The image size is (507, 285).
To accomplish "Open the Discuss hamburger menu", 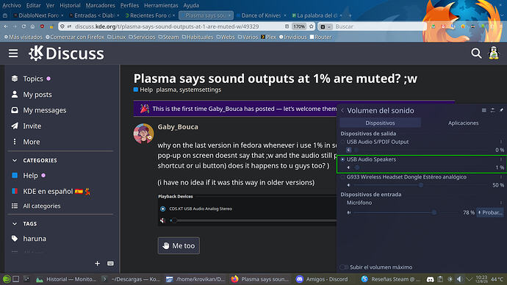I will [13, 54].
